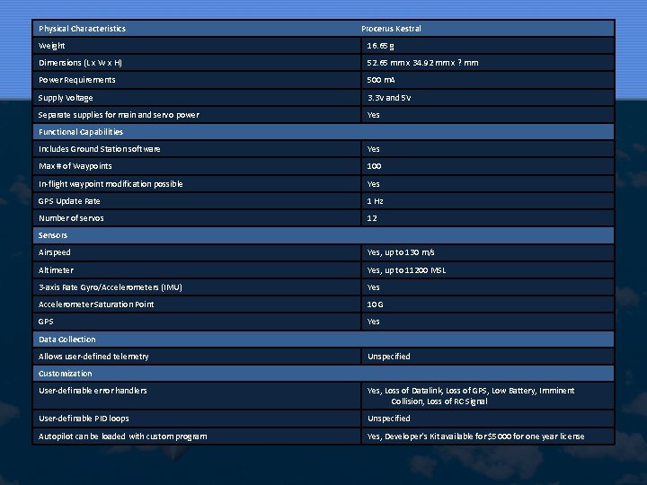The image size is (647, 485).
Task: Click the 'Customization' section header
Action: coord(66,374)
